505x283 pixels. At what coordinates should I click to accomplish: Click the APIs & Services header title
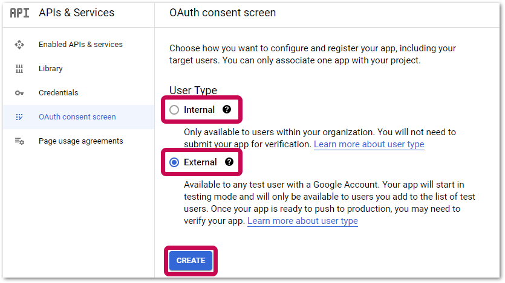pyautogui.click(x=76, y=13)
